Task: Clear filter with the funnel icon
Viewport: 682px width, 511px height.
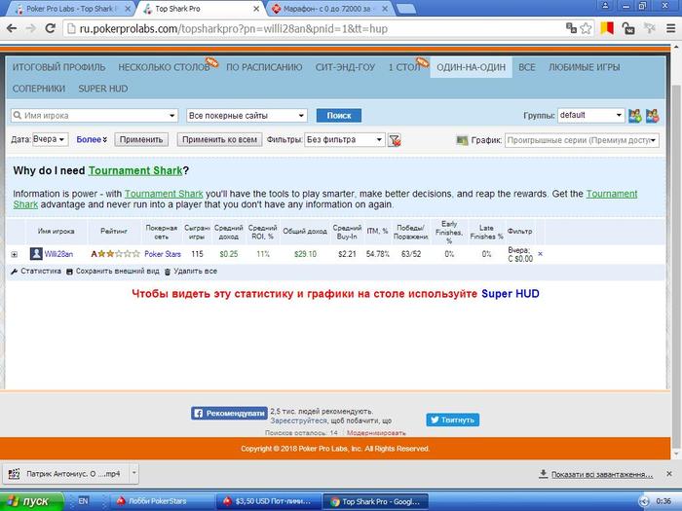Action: (x=395, y=140)
